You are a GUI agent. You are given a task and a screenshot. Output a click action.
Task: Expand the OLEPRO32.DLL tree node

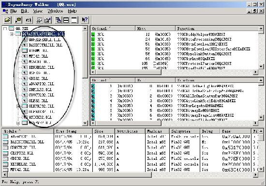point(18,106)
